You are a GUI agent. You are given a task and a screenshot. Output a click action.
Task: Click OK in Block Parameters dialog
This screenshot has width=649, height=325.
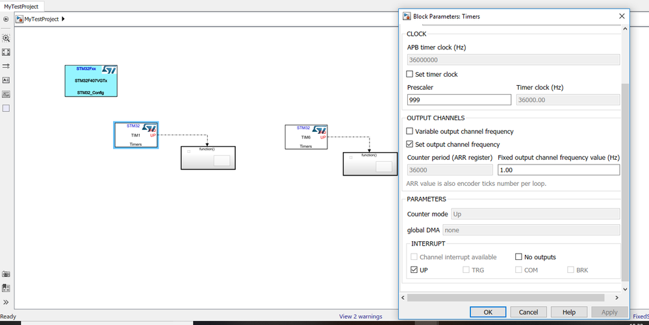coord(488,312)
